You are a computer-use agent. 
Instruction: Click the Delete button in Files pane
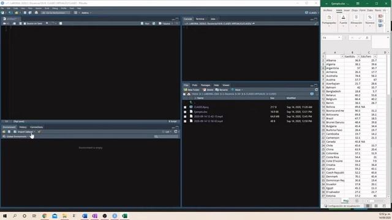208,90
